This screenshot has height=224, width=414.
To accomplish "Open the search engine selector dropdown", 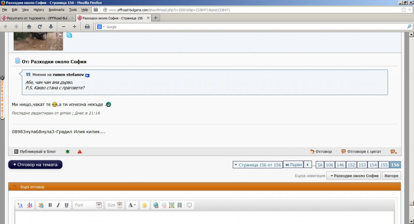I will coord(101,27).
